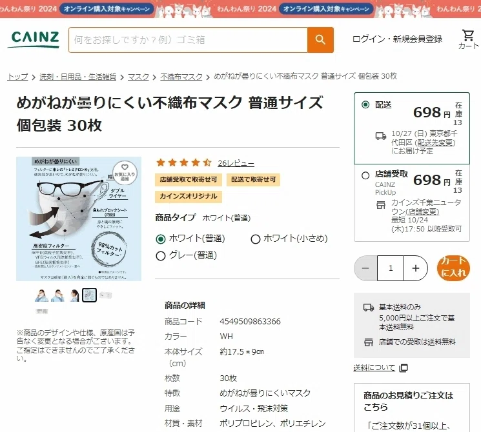Open the マスク breadcrumb
Screen dimensions: 481x432
coord(138,77)
